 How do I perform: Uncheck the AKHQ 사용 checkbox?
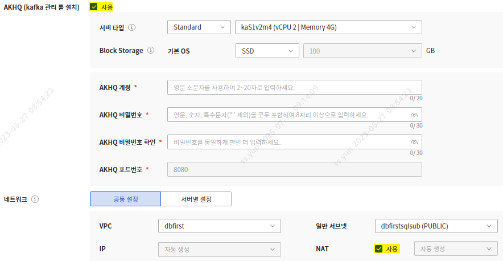click(94, 7)
